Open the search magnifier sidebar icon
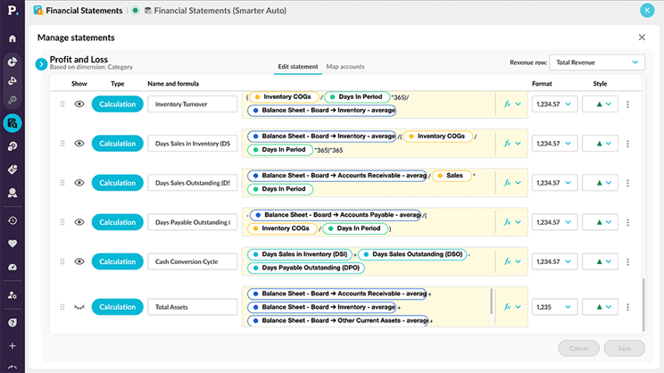This screenshot has height=373, width=664. [x=12, y=100]
